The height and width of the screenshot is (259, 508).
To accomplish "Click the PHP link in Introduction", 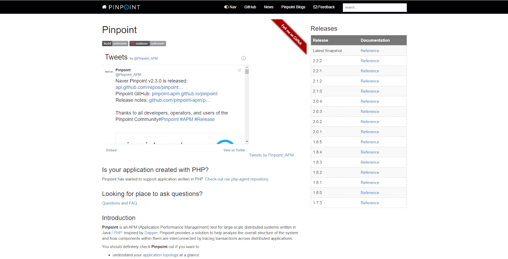I will (118, 233).
